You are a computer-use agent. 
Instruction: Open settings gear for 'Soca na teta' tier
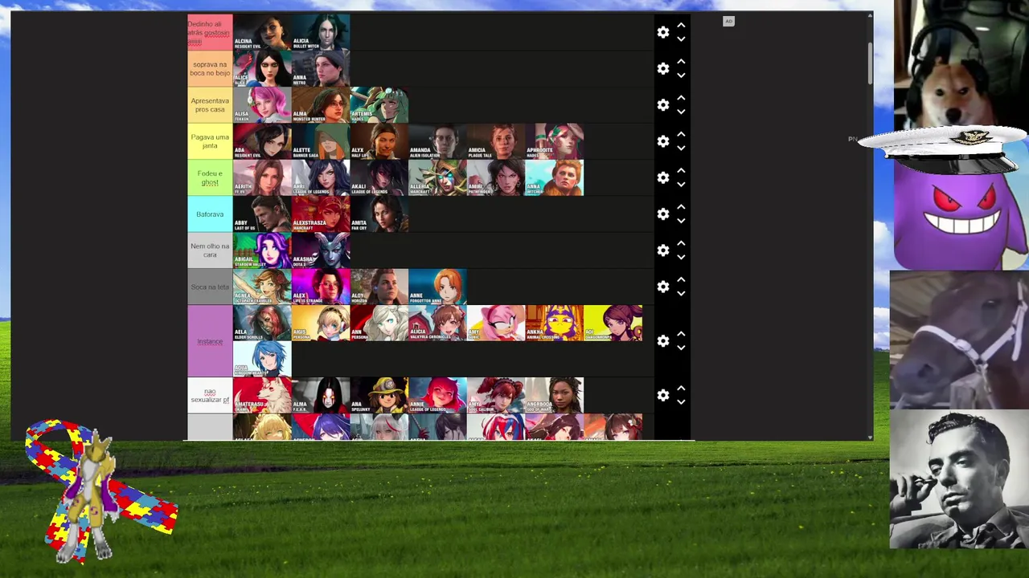[663, 287]
